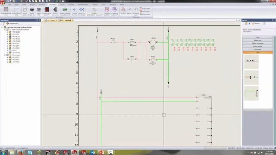Open the Edit ribbon tab
The image size is (276, 155).
pos(16,5)
